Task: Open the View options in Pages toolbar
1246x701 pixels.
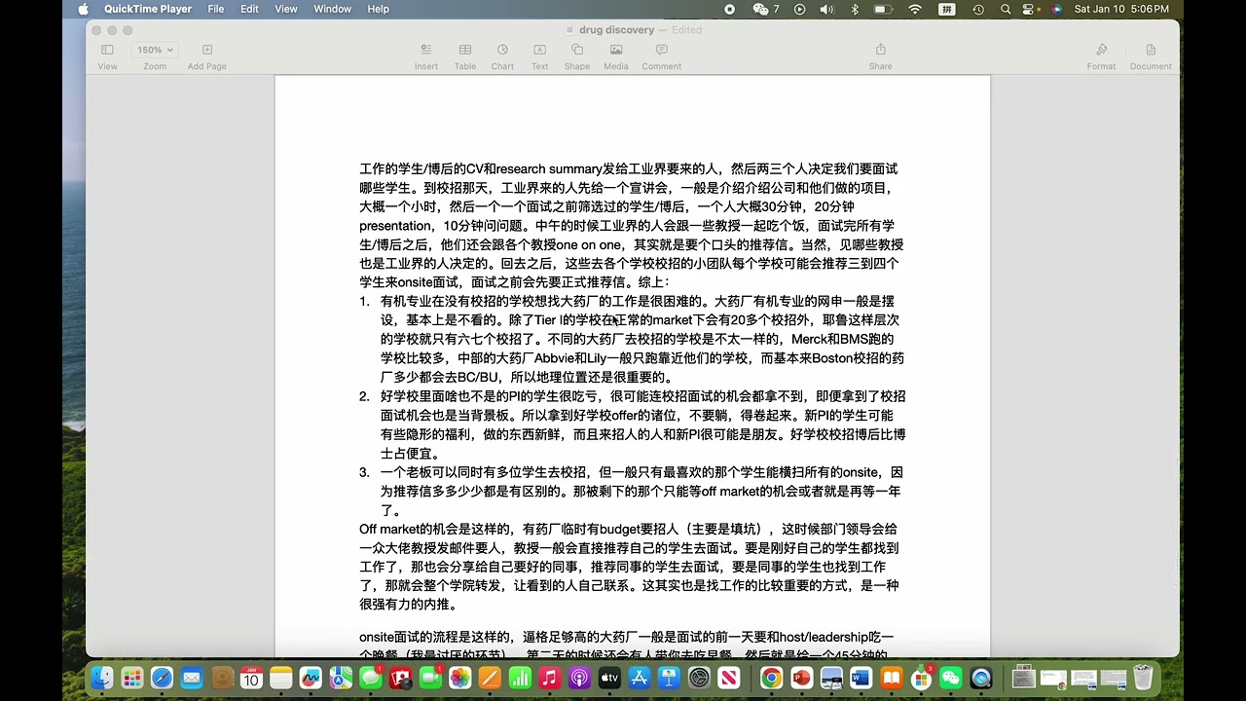Action: (x=107, y=56)
